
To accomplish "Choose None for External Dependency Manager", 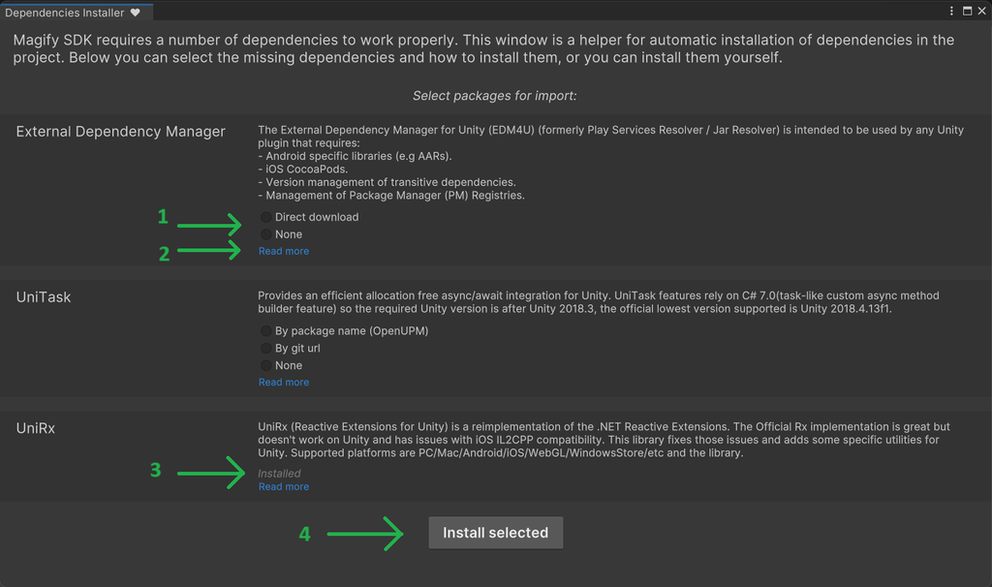I will pyautogui.click(x=264, y=233).
